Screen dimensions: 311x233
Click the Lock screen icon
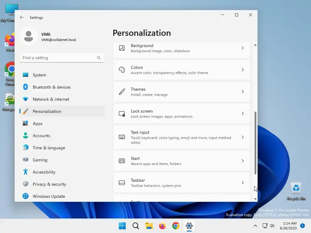pyautogui.click(x=122, y=113)
